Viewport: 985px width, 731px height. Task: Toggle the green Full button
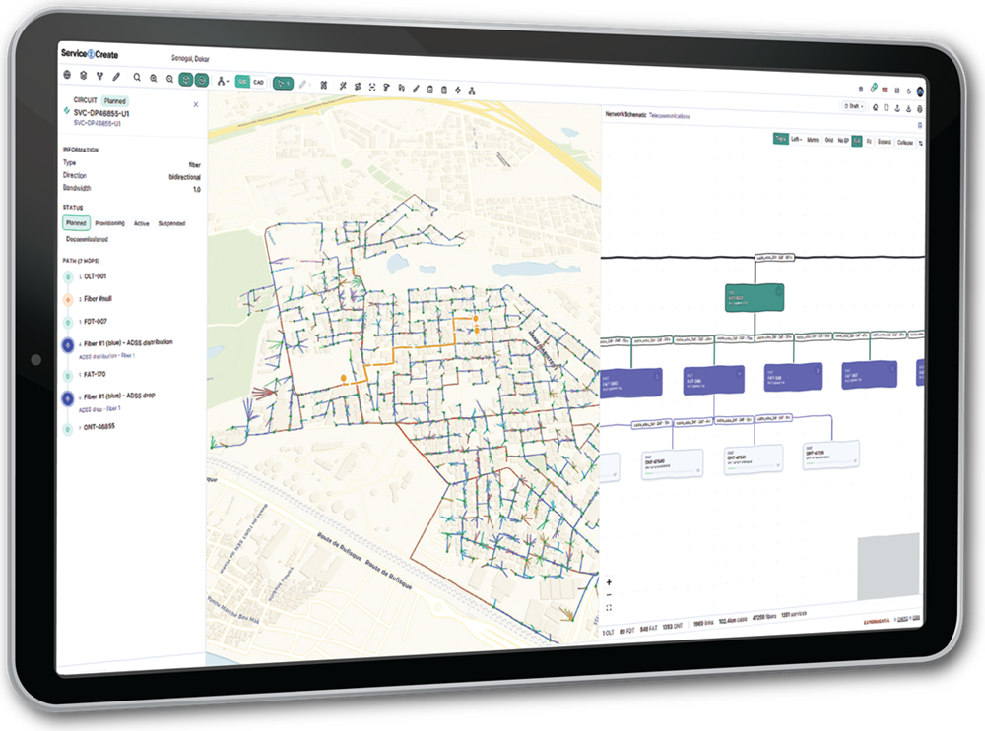click(857, 141)
